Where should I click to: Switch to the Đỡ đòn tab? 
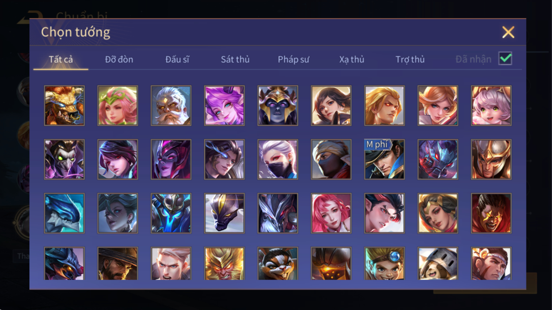point(119,59)
